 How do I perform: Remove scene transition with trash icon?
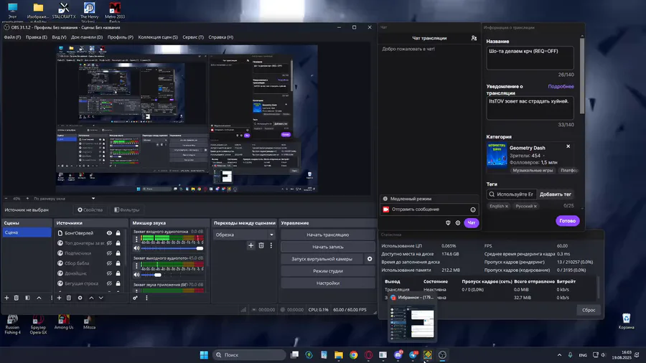[x=261, y=245]
